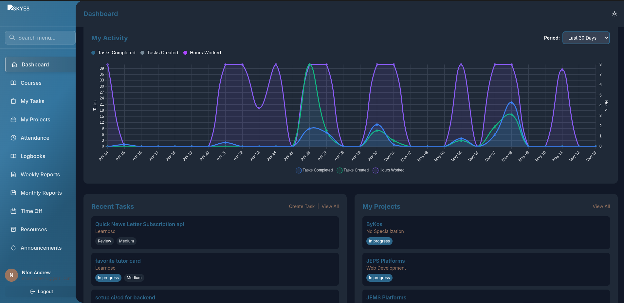Click the My Activity heading

click(110, 38)
